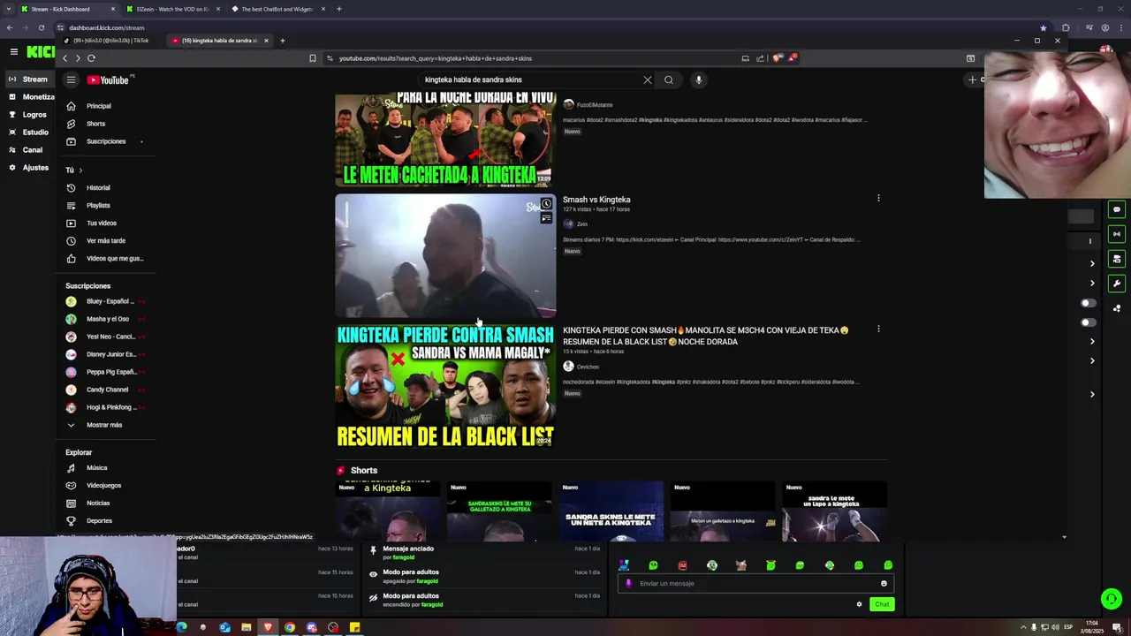
Task: Open more options for KINGTEKA PIERDE CON SMASH video
Action: (878, 329)
